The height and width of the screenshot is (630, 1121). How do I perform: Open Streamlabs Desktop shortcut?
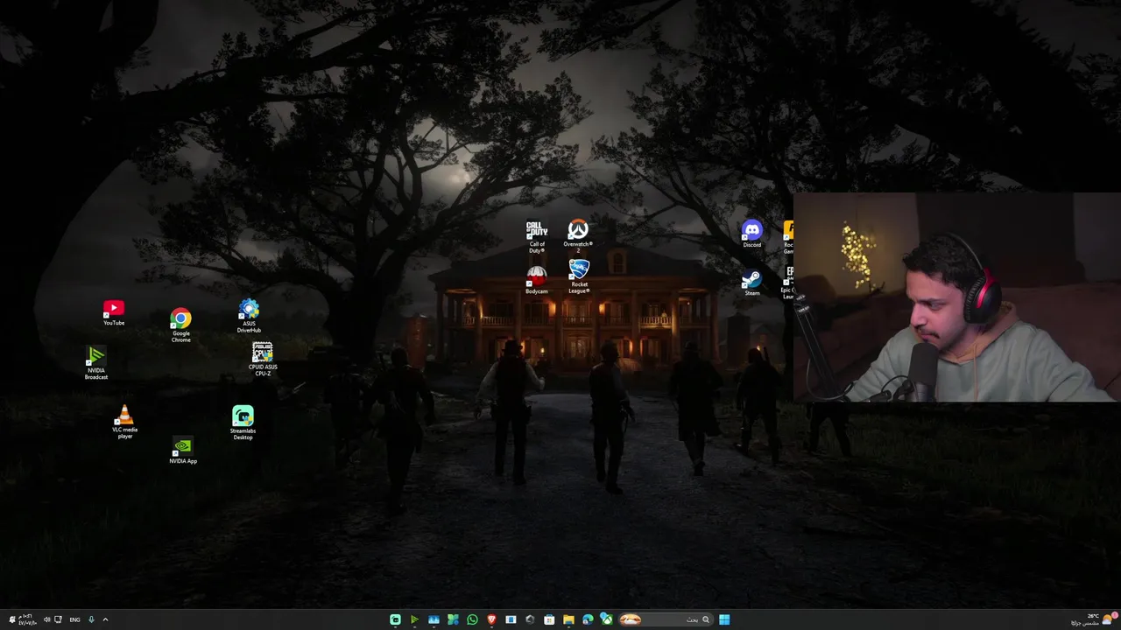point(243,423)
